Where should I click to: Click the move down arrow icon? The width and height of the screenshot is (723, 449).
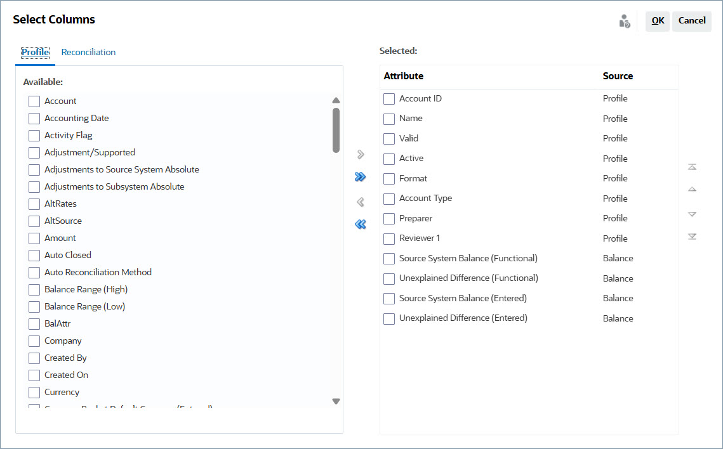692,214
